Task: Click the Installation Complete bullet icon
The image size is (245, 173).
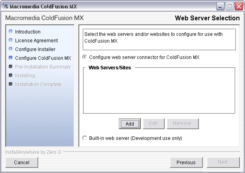Action: coord(10,84)
